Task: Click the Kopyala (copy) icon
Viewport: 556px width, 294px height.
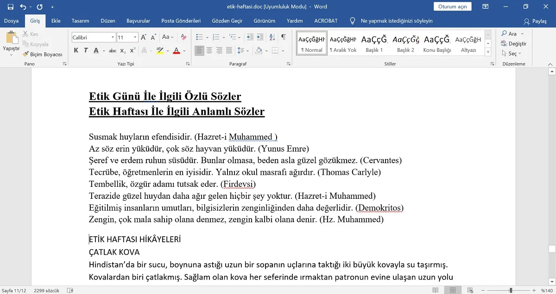Action: pyautogui.click(x=25, y=44)
